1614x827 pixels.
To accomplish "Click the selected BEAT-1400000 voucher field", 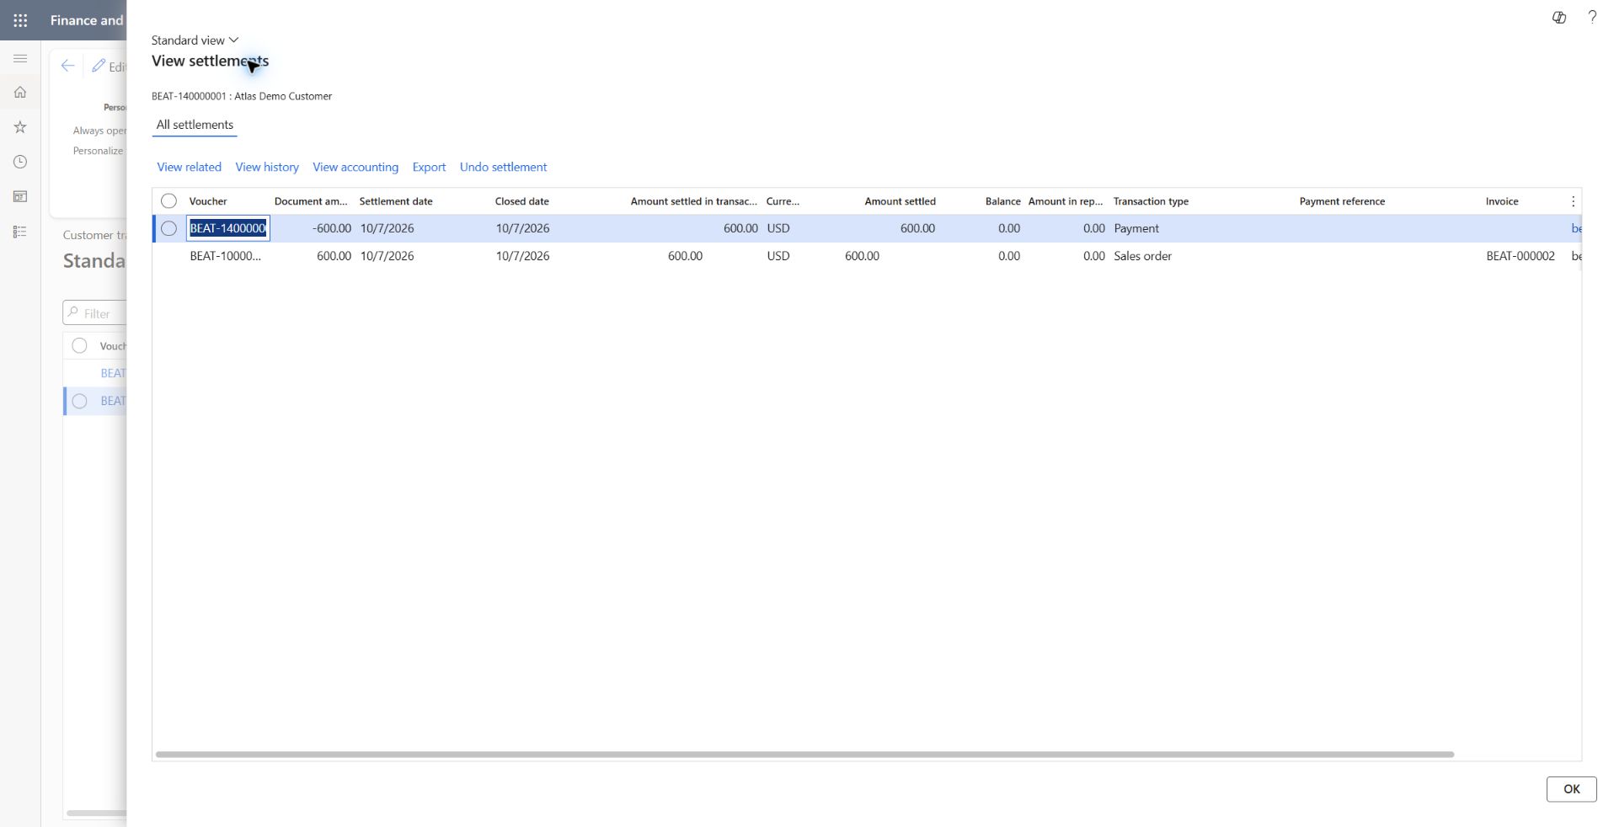I will (228, 228).
